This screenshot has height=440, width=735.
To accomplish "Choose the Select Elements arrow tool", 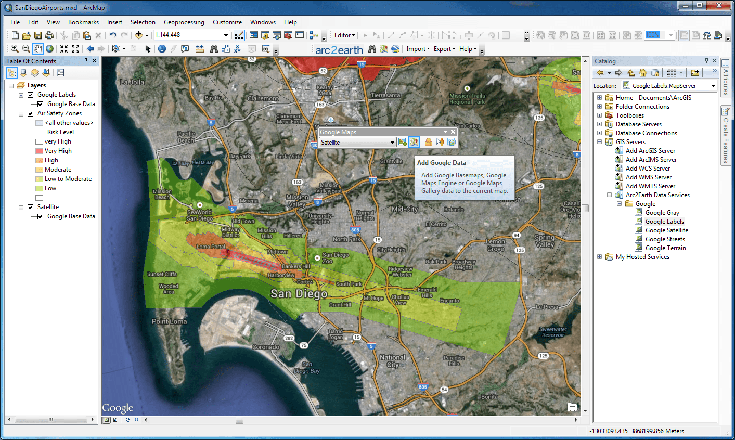I will [x=148, y=49].
